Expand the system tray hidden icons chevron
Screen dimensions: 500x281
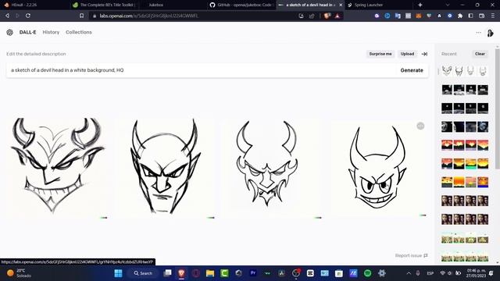tap(409, 273)
